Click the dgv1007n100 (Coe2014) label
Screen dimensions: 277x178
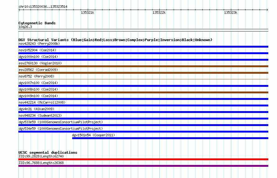click(38, 83)
